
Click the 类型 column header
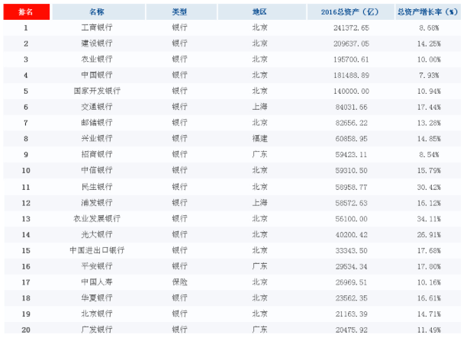coord(182,12)
